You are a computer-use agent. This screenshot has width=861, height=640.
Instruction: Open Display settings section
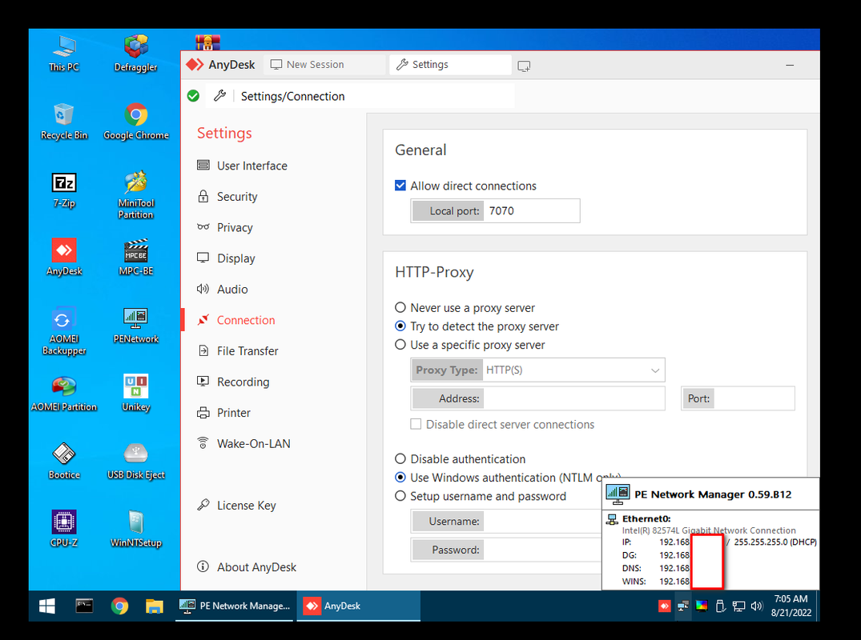(x=226, y=258)
